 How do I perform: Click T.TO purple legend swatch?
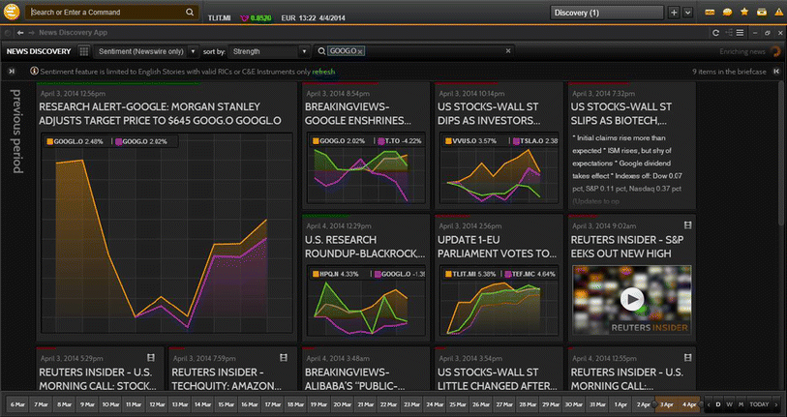[381, 141]
